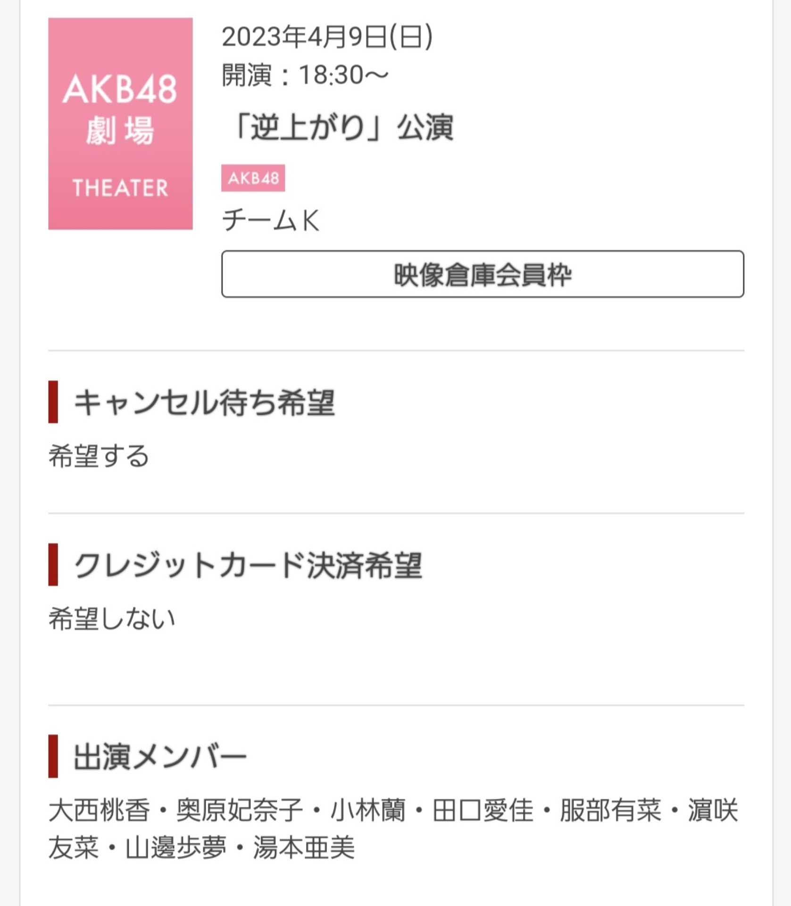Select member name 小林蘭
791x906 pixels.
coord(367,810)
